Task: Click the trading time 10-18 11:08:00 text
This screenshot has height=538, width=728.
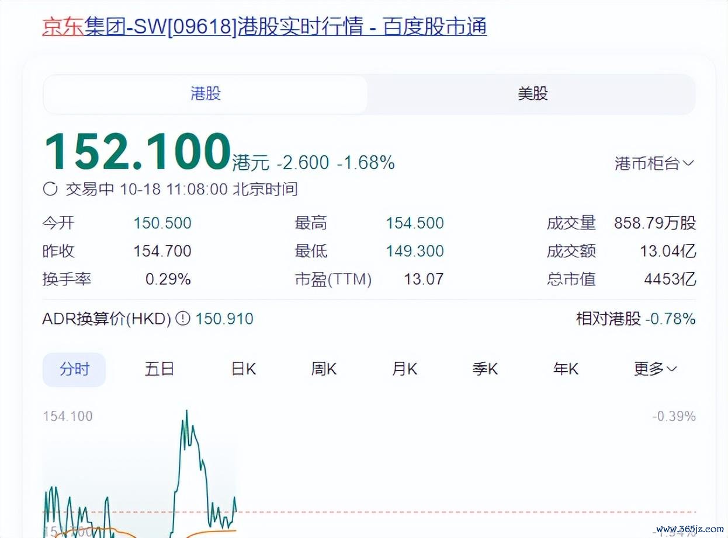Action: 174,189
